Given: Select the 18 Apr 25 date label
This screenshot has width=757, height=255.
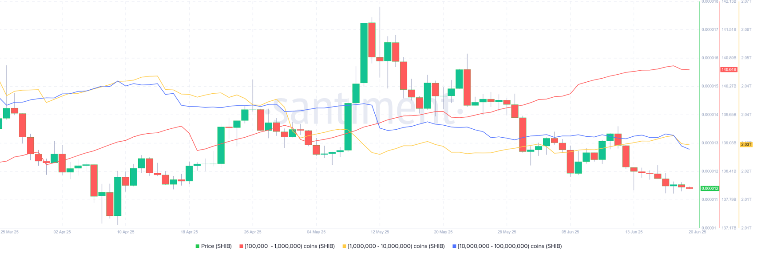Looking at the screenshot, I should (189, 232).
